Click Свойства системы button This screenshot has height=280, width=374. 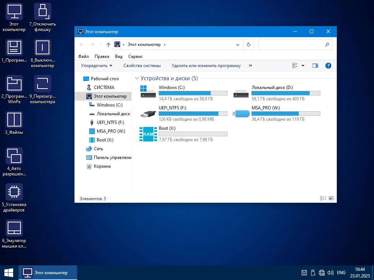tap(142, 66)
